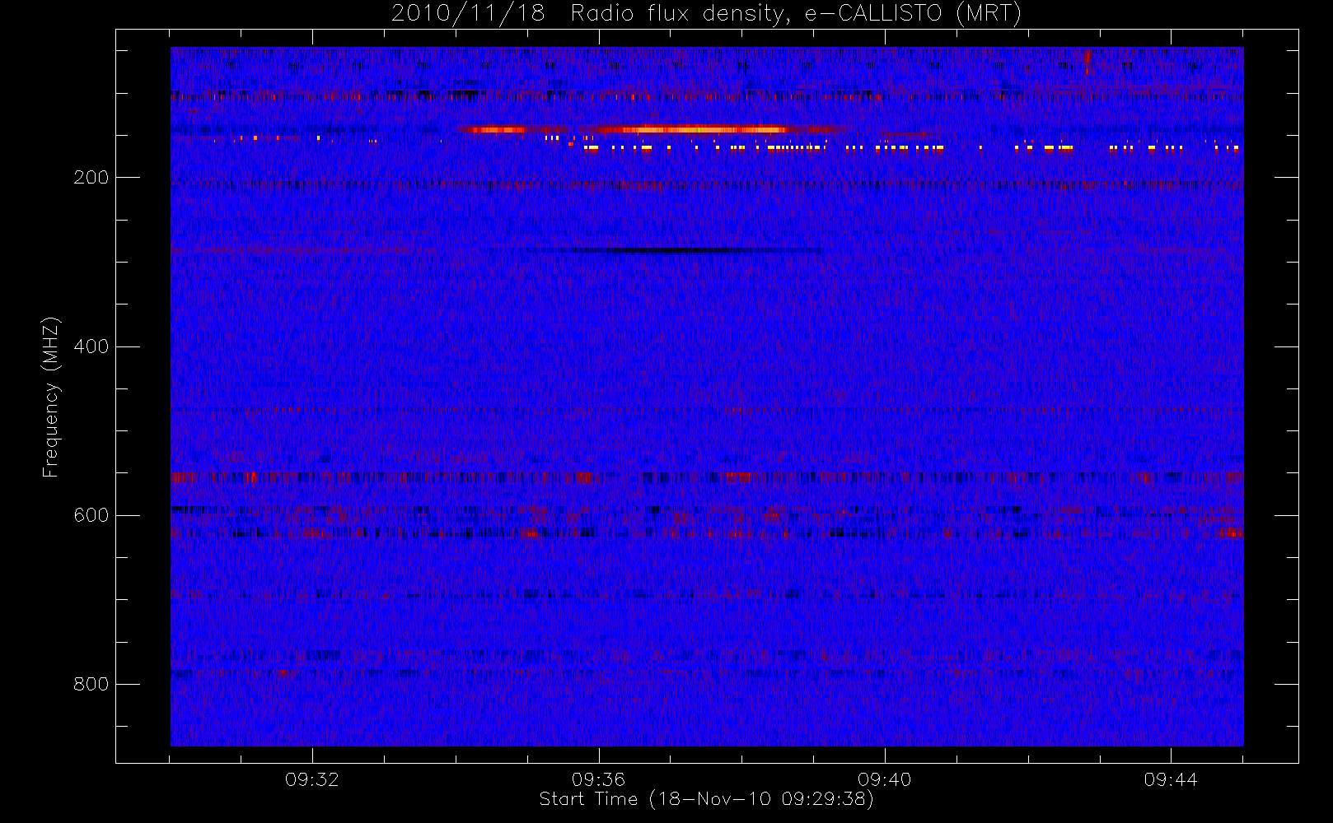Click the 09:36 time tick label
The height and width of the screenshot is (823, 1333).
pos(599,779)
